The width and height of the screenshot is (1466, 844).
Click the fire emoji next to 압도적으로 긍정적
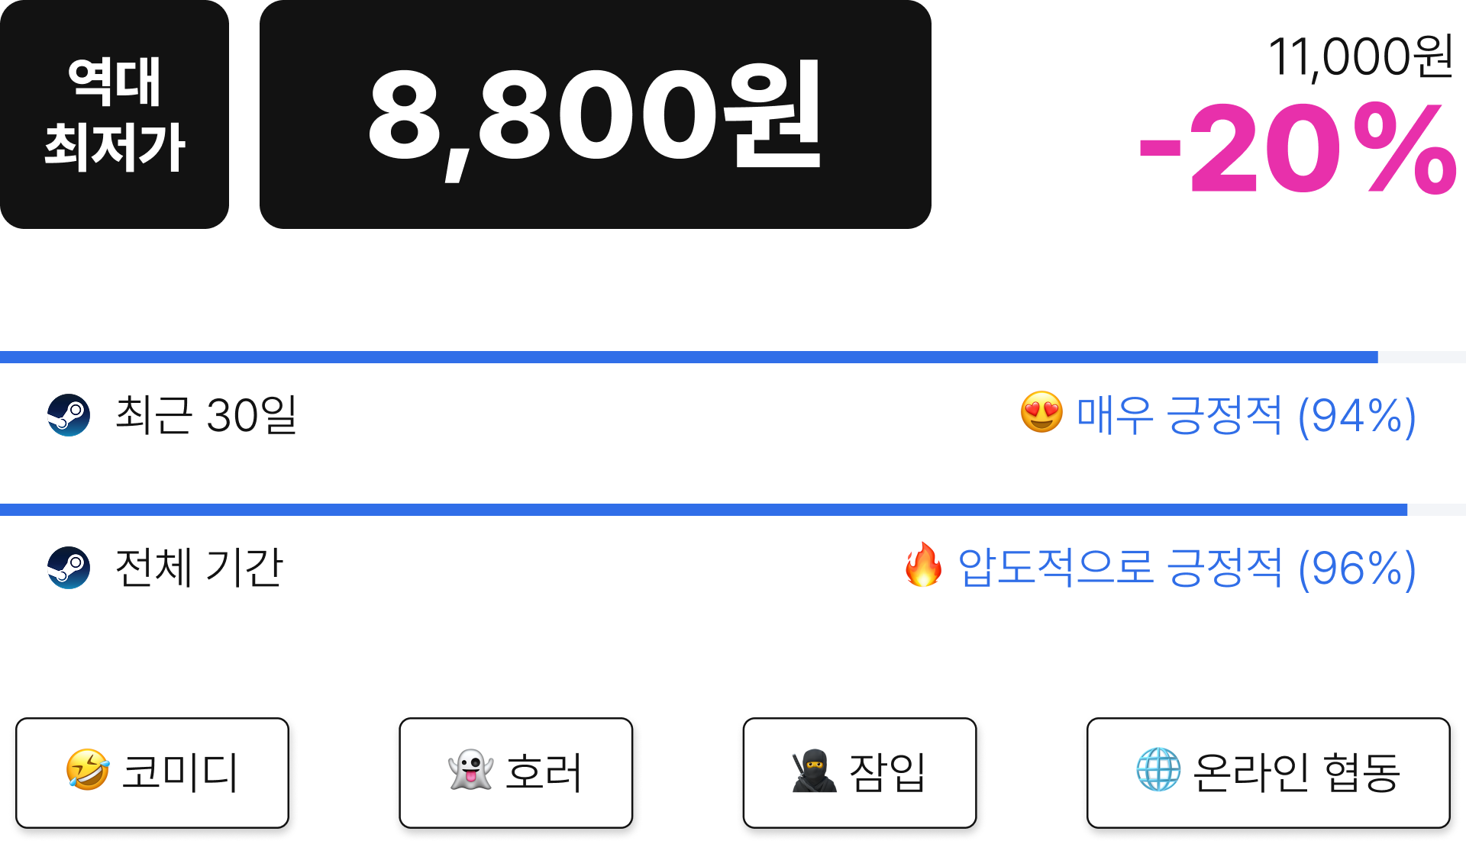923,565
